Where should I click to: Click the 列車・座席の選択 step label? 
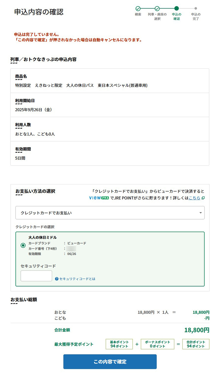pyautogui.click(x=157, y=17)
